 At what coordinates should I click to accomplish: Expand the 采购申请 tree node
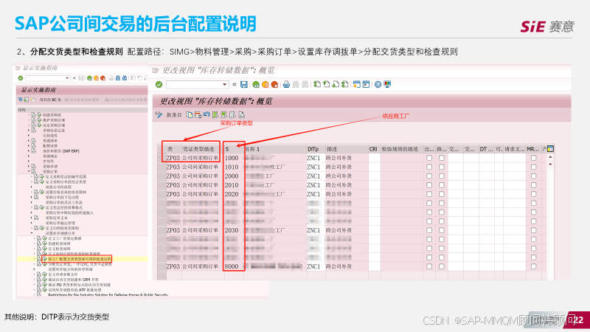point(29,167)
